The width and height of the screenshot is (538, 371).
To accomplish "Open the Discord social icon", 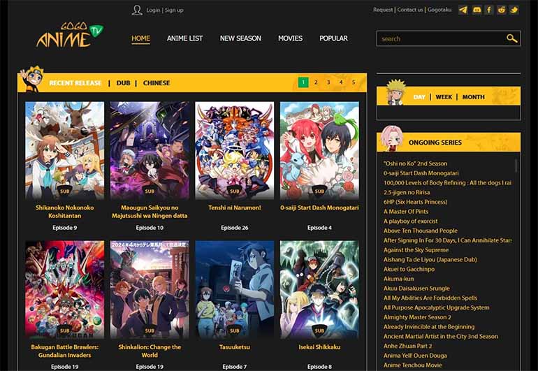I will coord(477,10).
